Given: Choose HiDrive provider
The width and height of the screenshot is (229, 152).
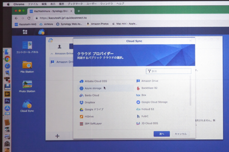Looking at the screenshot, I should tap(86, 117).
